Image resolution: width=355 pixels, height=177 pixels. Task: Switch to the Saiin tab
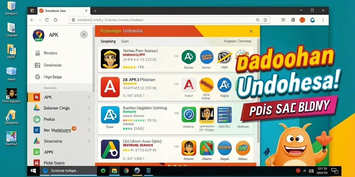point(125,41)
